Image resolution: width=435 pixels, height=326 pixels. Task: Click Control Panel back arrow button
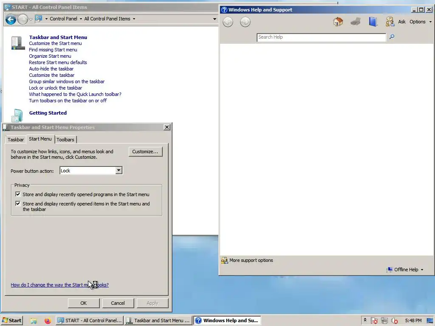coord(11,20)
